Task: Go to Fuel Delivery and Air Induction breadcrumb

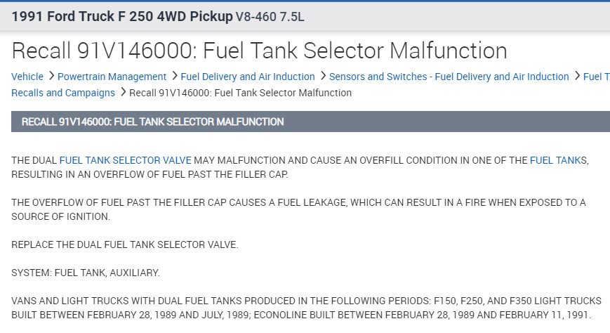Action: click(248, 77)
